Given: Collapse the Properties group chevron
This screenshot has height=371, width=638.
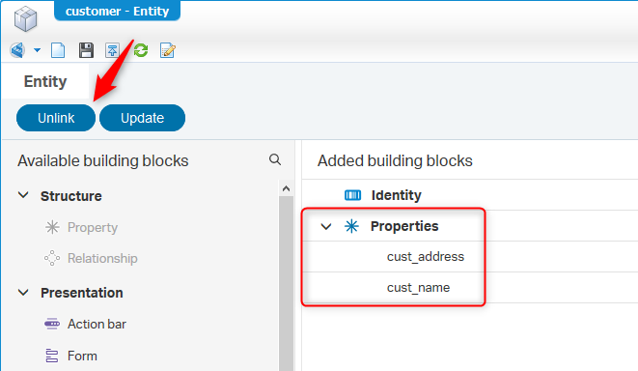Looking at the screenshot, I should click(x=326, y=226).
